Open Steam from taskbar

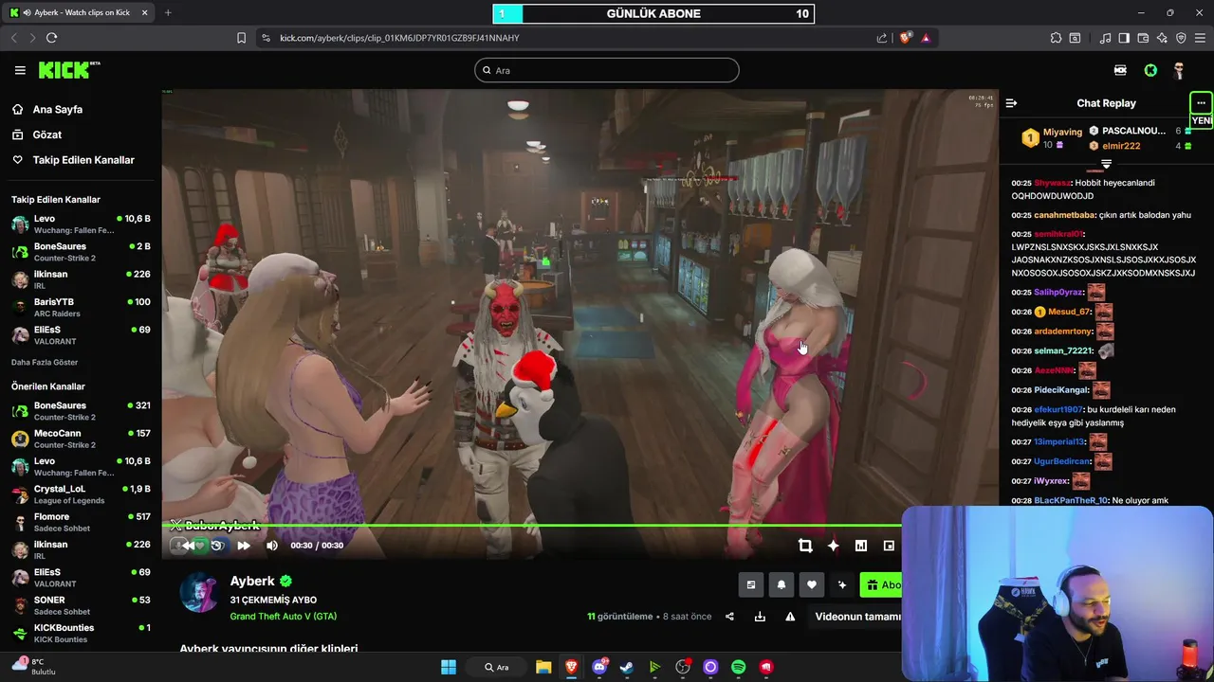(x=627, y=667)
